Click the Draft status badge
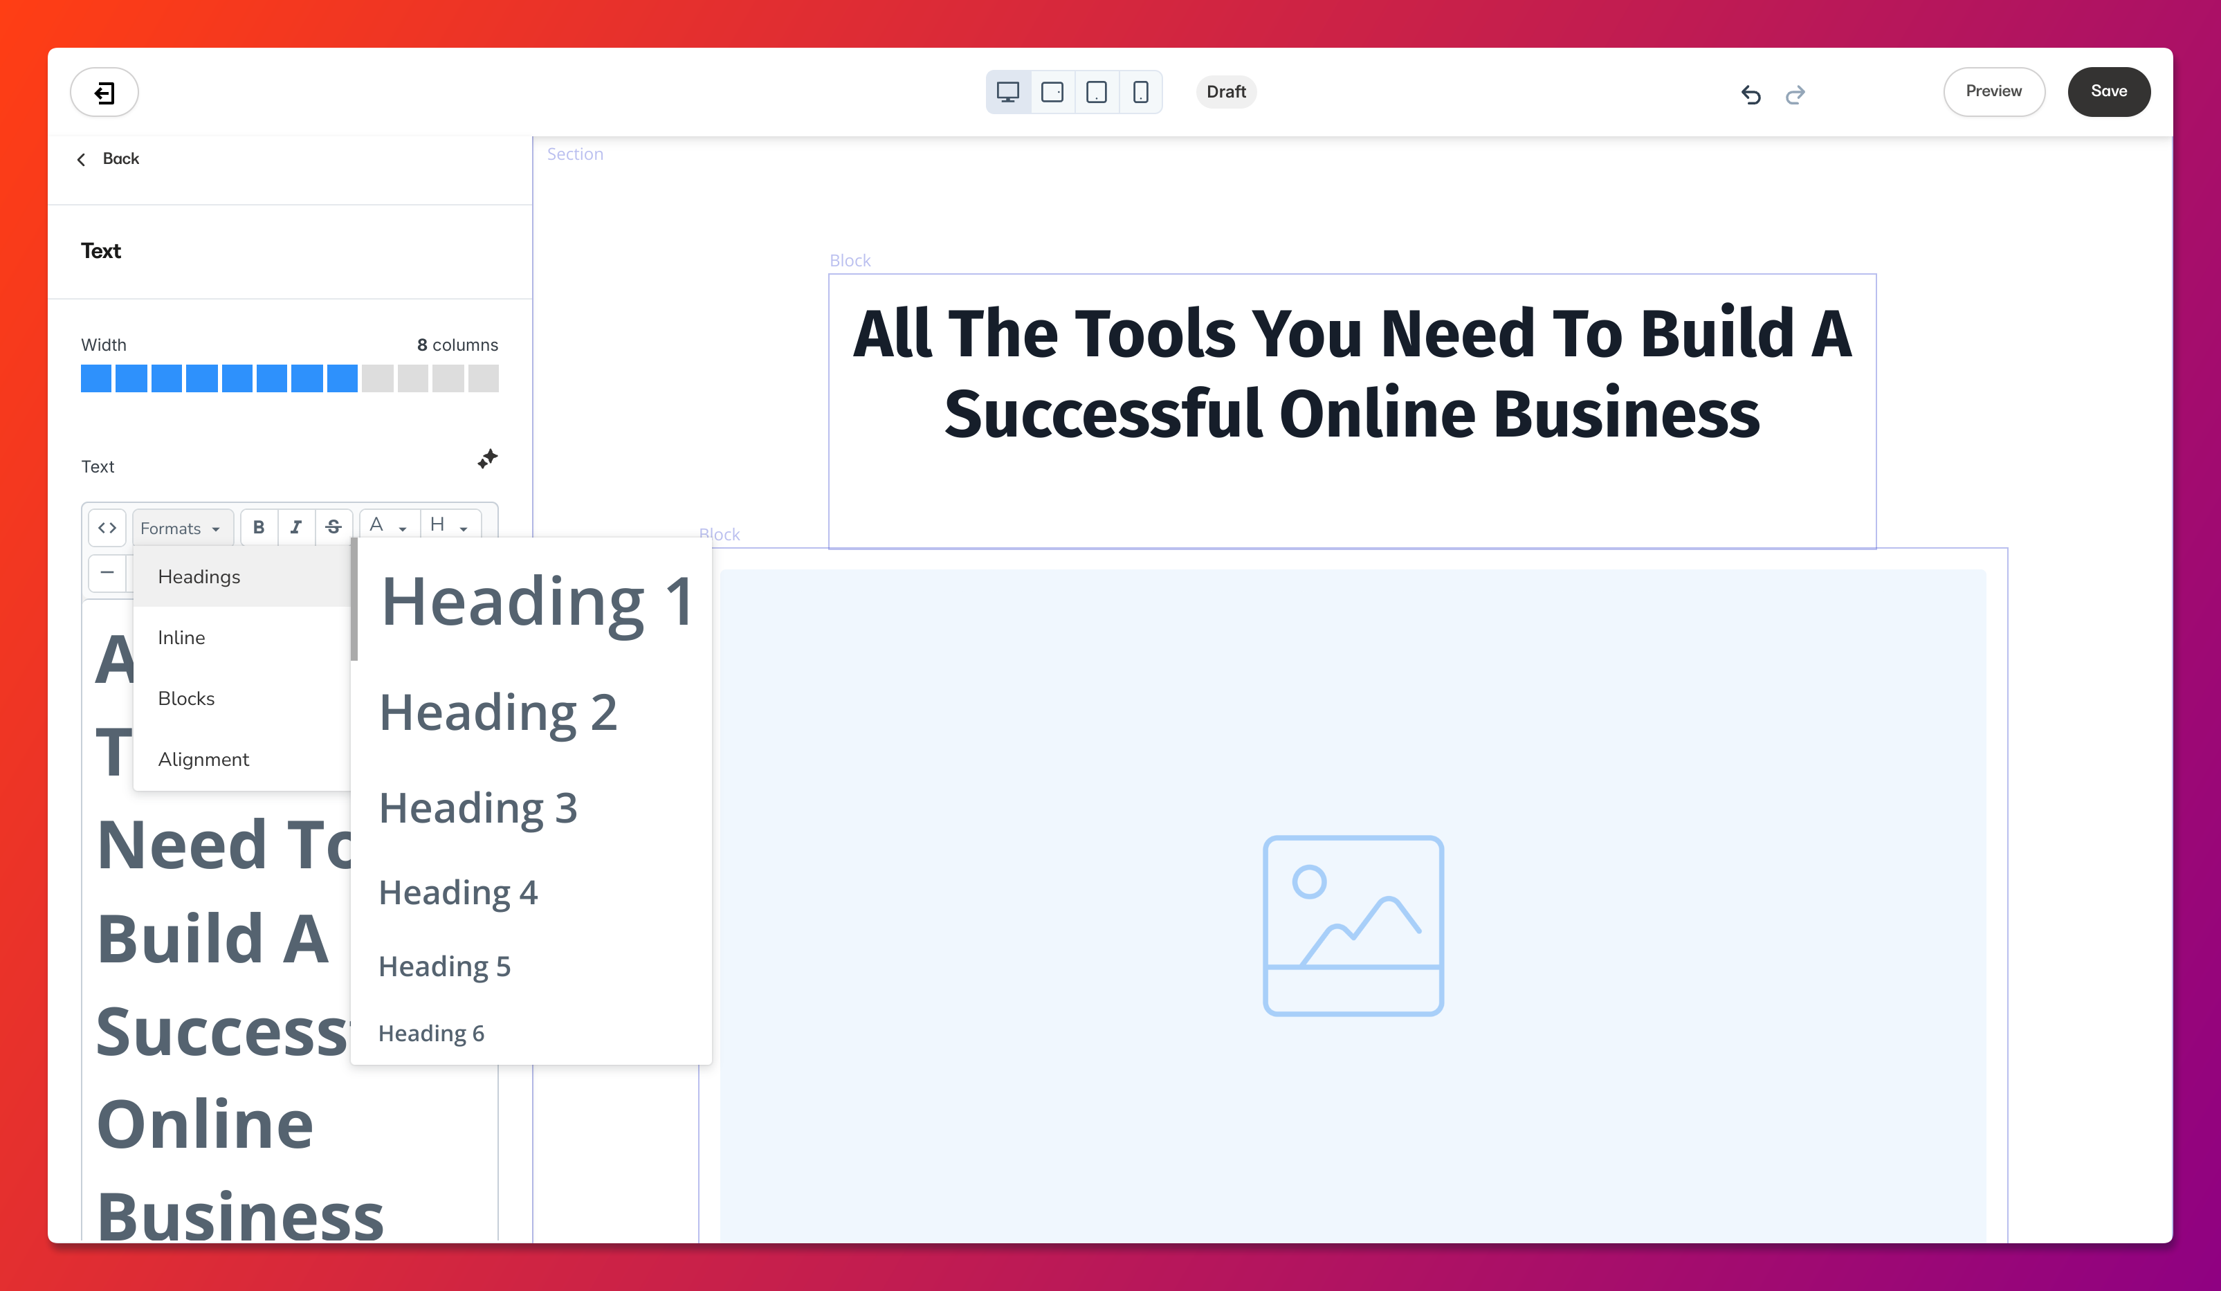Image resolution: width=2221 pixels, height=1291 pixels. [1226, 91]
